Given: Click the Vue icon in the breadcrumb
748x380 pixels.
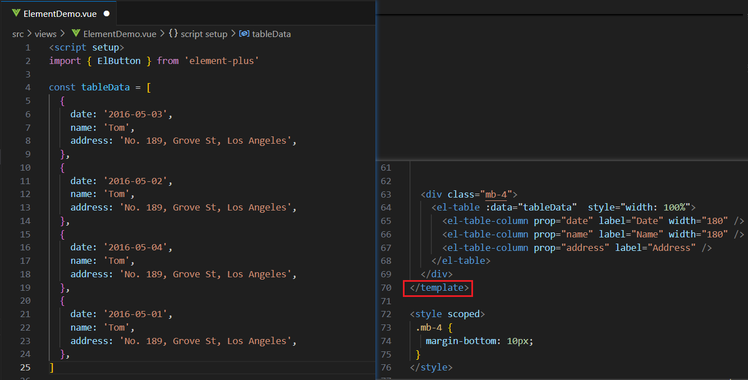Looking at the screenshot, I should coord(76,34).
